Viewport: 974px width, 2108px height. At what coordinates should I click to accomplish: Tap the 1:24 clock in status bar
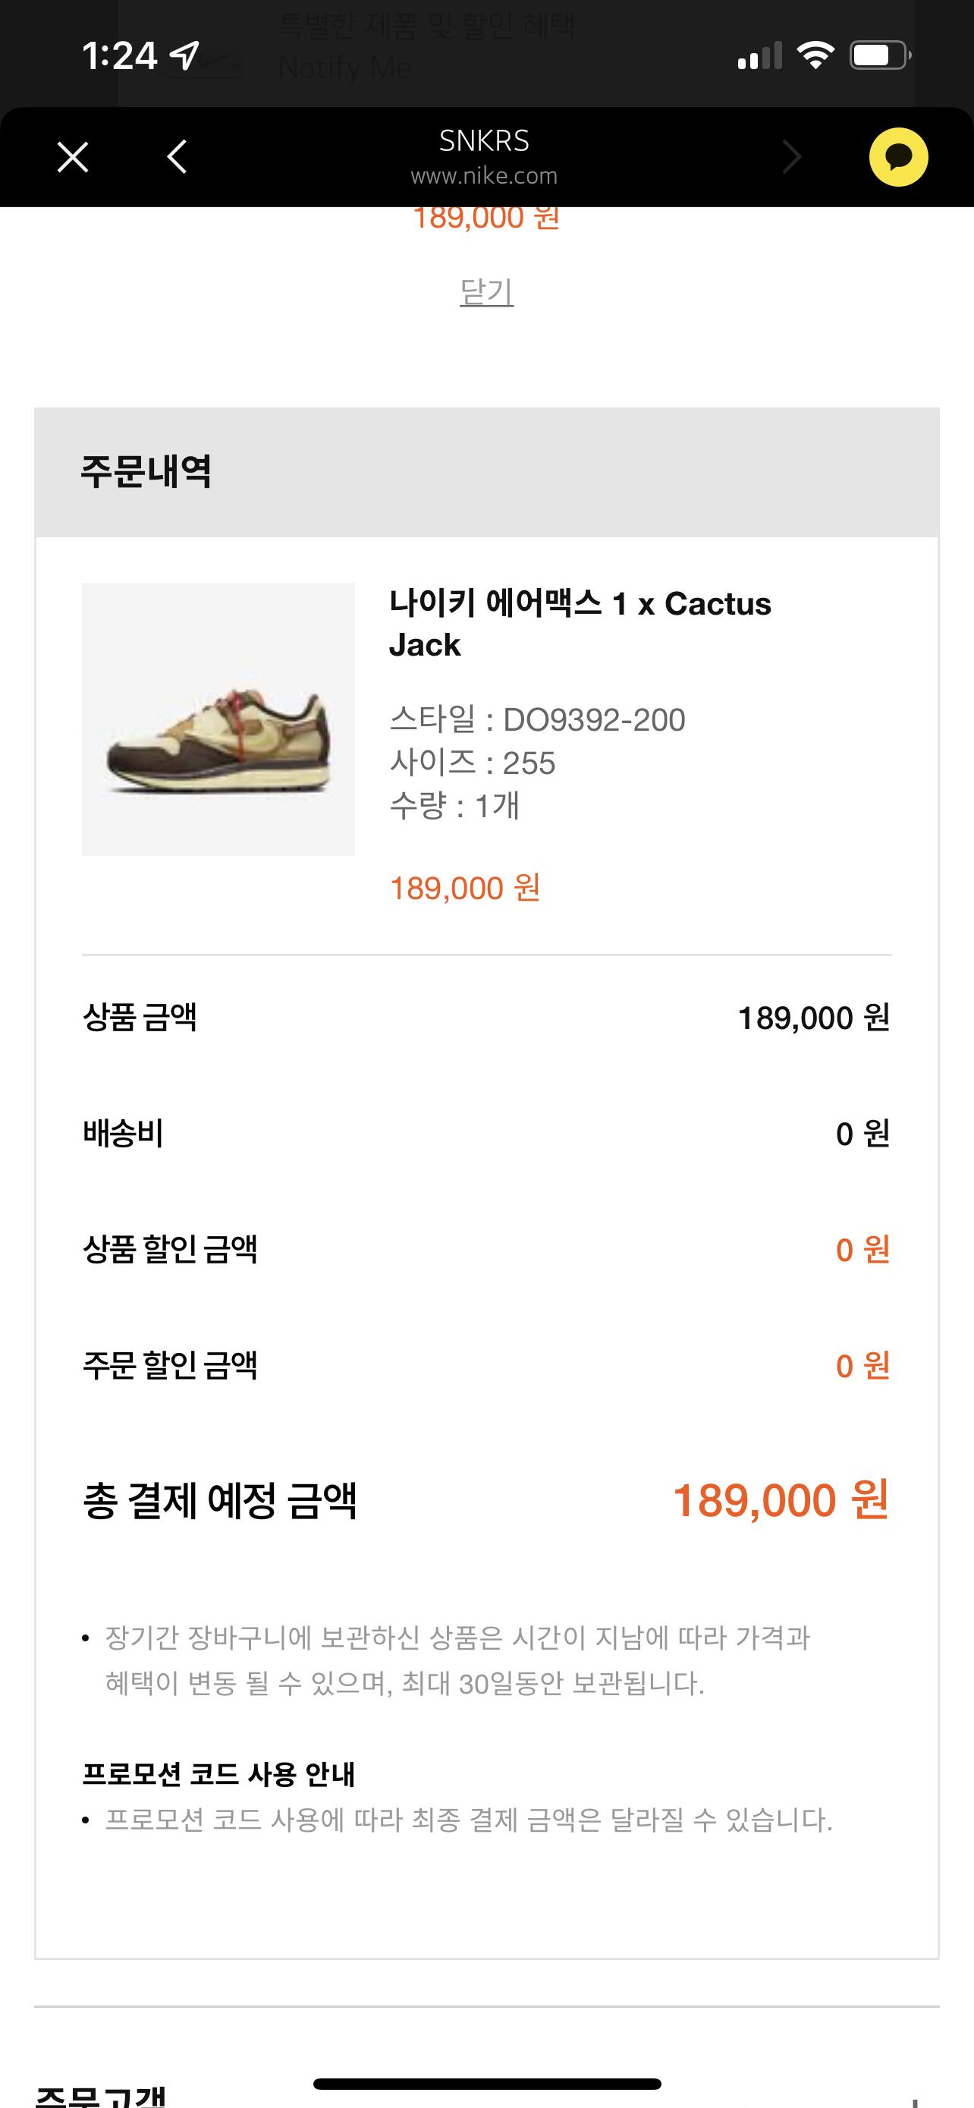[119, 55]
